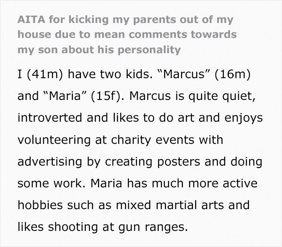Click the phrase "creating posters"
Image resolution: width=282 pixels, height=247 pixels.
click(x=153, y=161)
